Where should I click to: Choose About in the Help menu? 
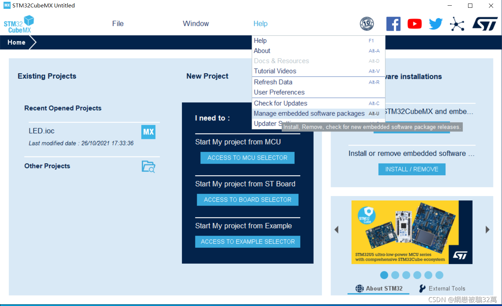pos(318,51)
